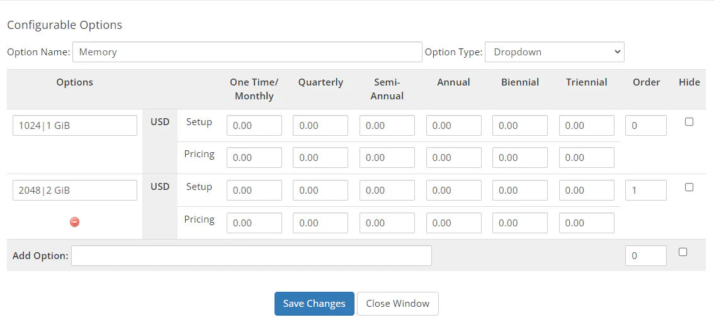Click the Hide column header
This screenshot has width=714, height=332.
pos(689,82)
